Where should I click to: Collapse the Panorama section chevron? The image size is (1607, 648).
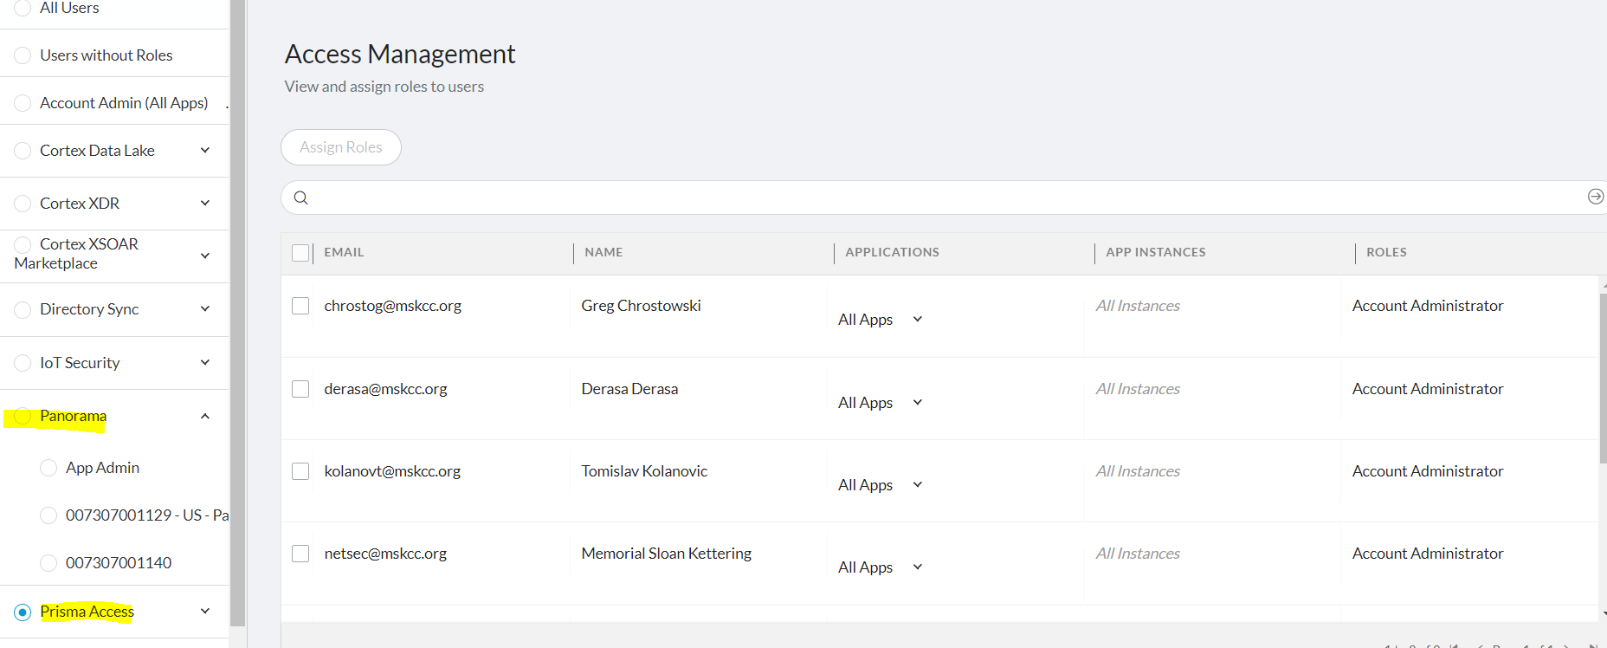pyautogui.click(x=205, y=416)
